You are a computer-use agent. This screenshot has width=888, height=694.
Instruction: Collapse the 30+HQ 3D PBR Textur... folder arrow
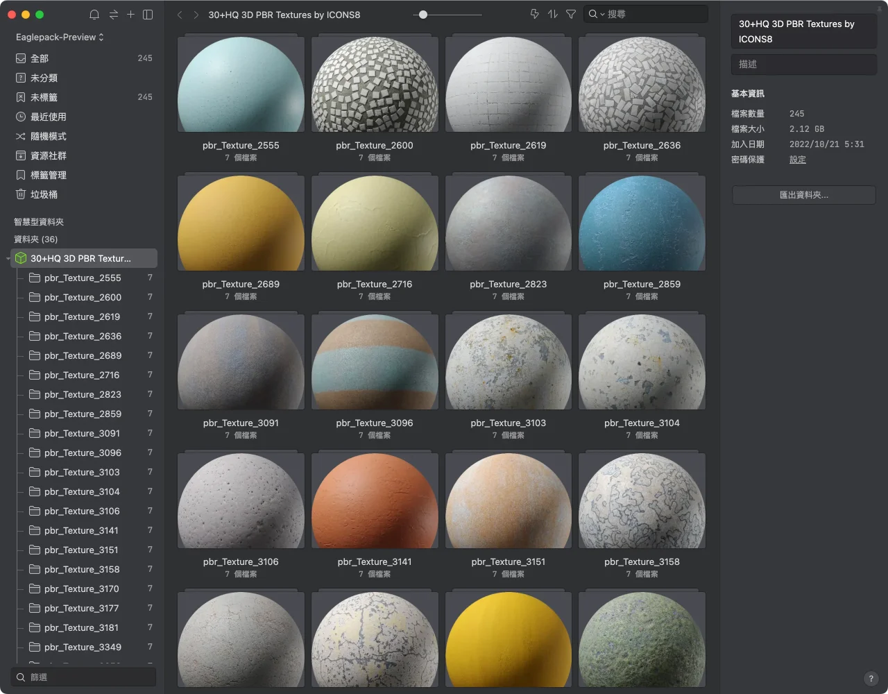[8, 259]
